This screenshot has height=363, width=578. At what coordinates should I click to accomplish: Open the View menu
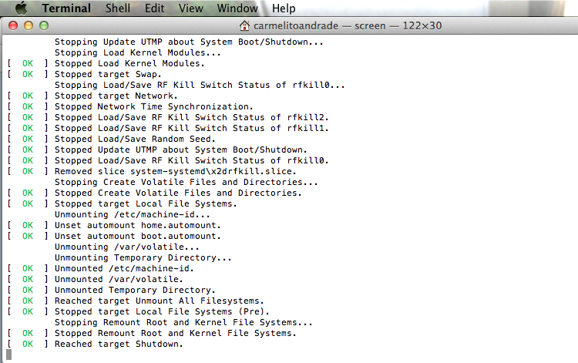pyautogui.click(x=190, y=8)
